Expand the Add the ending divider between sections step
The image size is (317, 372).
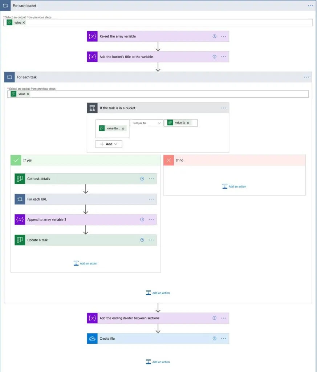click(x=153, y=318)
